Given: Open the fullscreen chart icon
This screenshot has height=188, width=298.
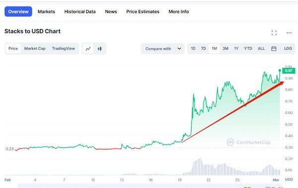Looking at the screenshot, I should pos(274,33).
